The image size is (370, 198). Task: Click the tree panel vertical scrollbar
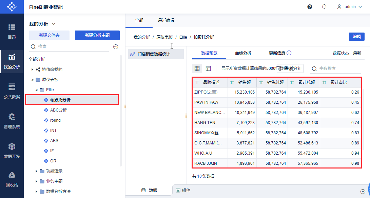click(x=121, y=111)
